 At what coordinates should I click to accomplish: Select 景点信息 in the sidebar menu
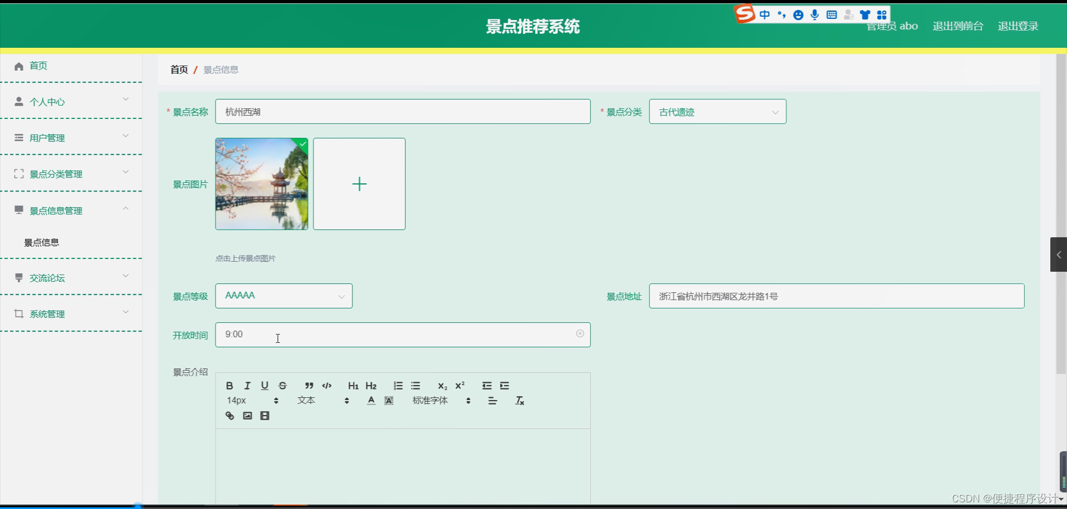point(42,242)
